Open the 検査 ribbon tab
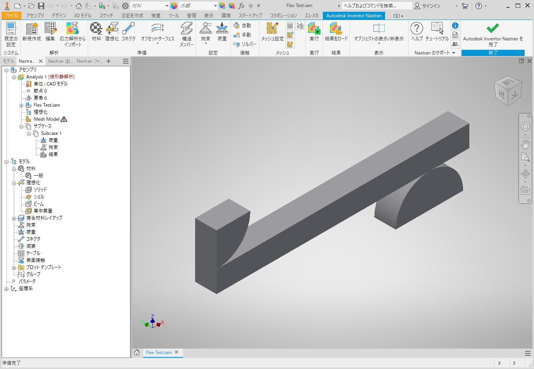The width and height of the screenshot is (534, 369). (156, 16)
